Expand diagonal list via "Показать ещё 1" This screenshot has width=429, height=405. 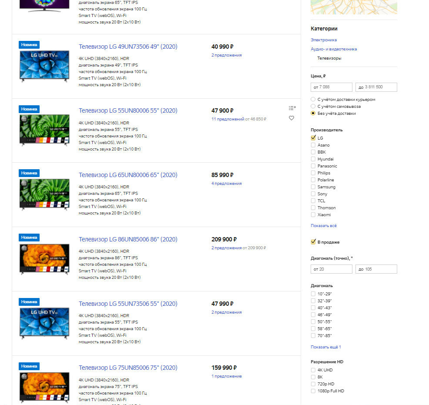click(x=325, y=347)
